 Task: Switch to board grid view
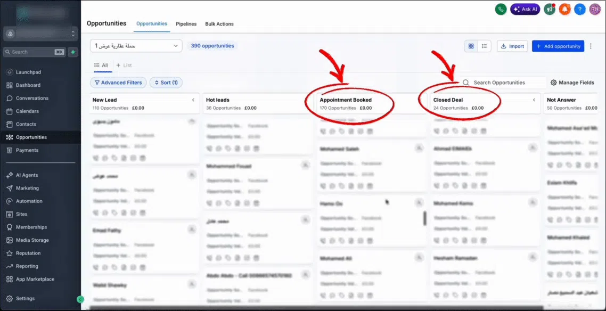tap(471, 46)
